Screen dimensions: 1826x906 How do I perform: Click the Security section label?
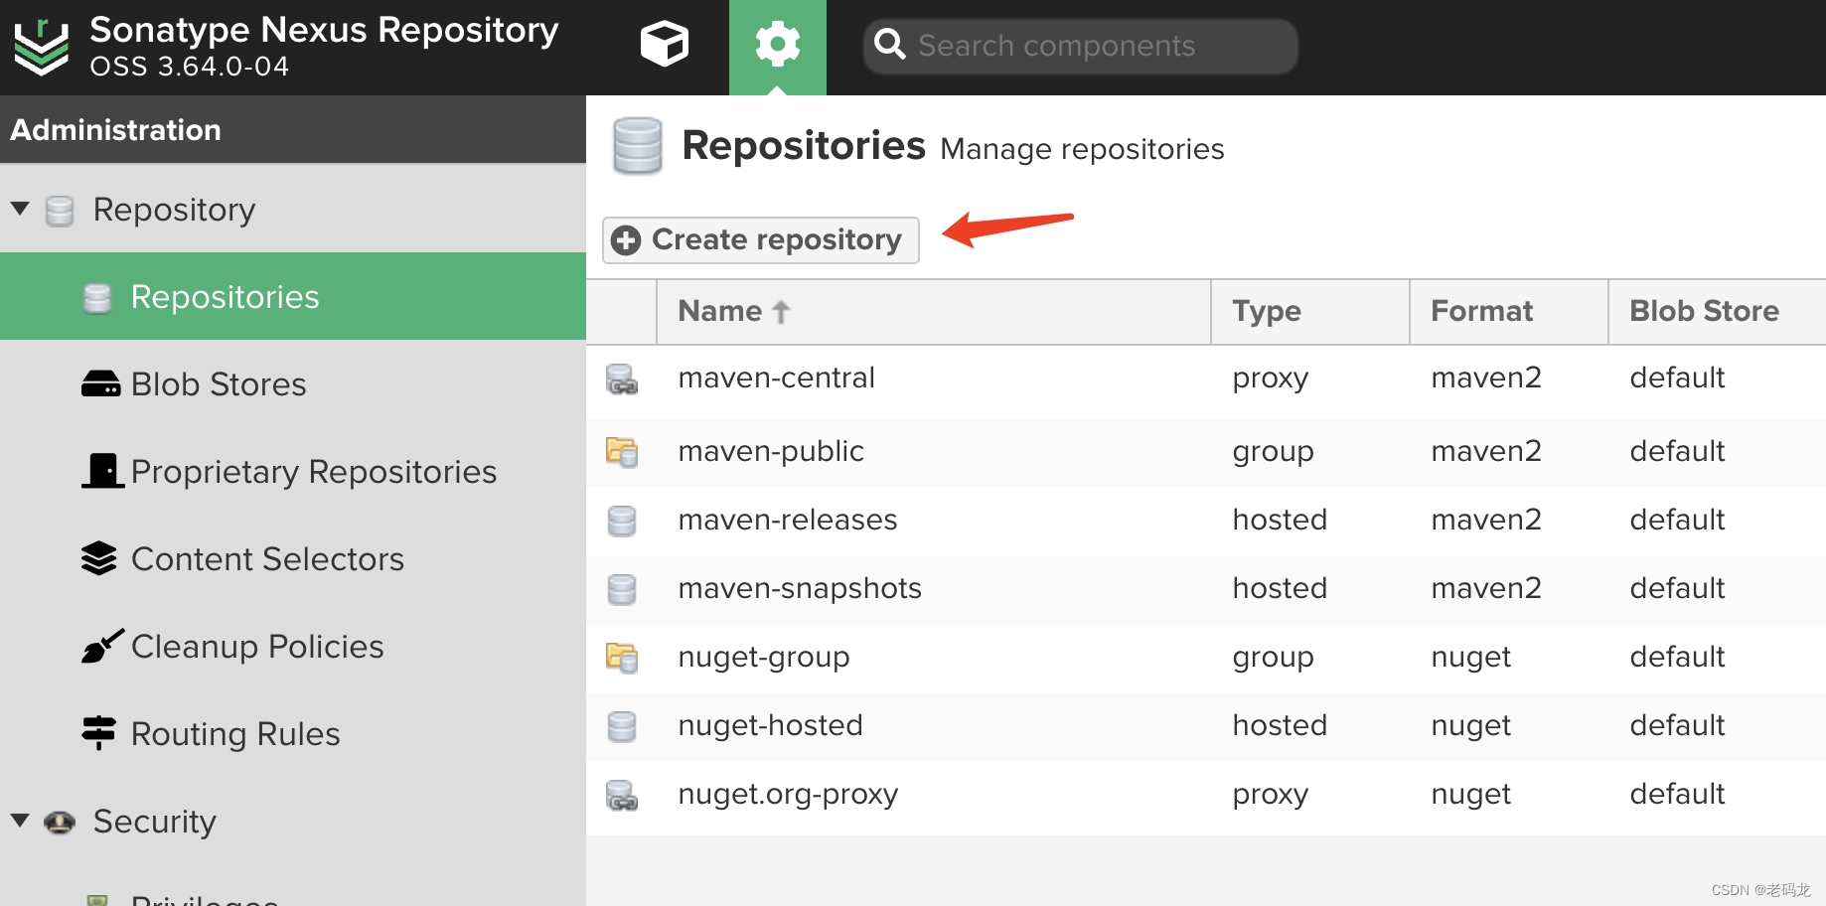[x=154, y=822]
